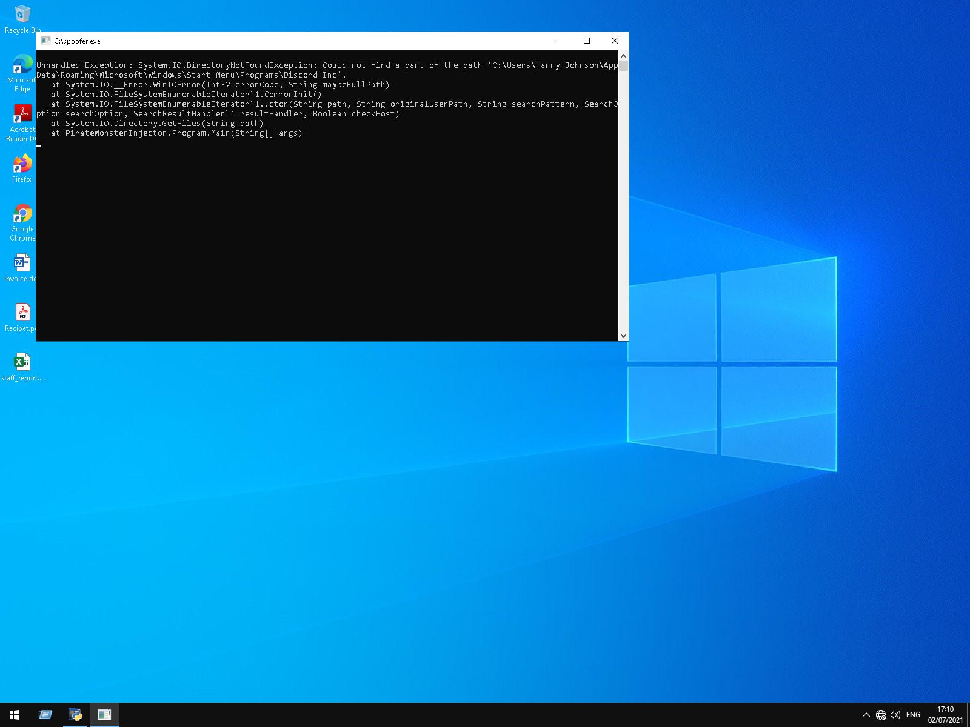Click the 'System.IO.Directory.GetFiles' stack line

pyautogui.click(x=157, y=124)
